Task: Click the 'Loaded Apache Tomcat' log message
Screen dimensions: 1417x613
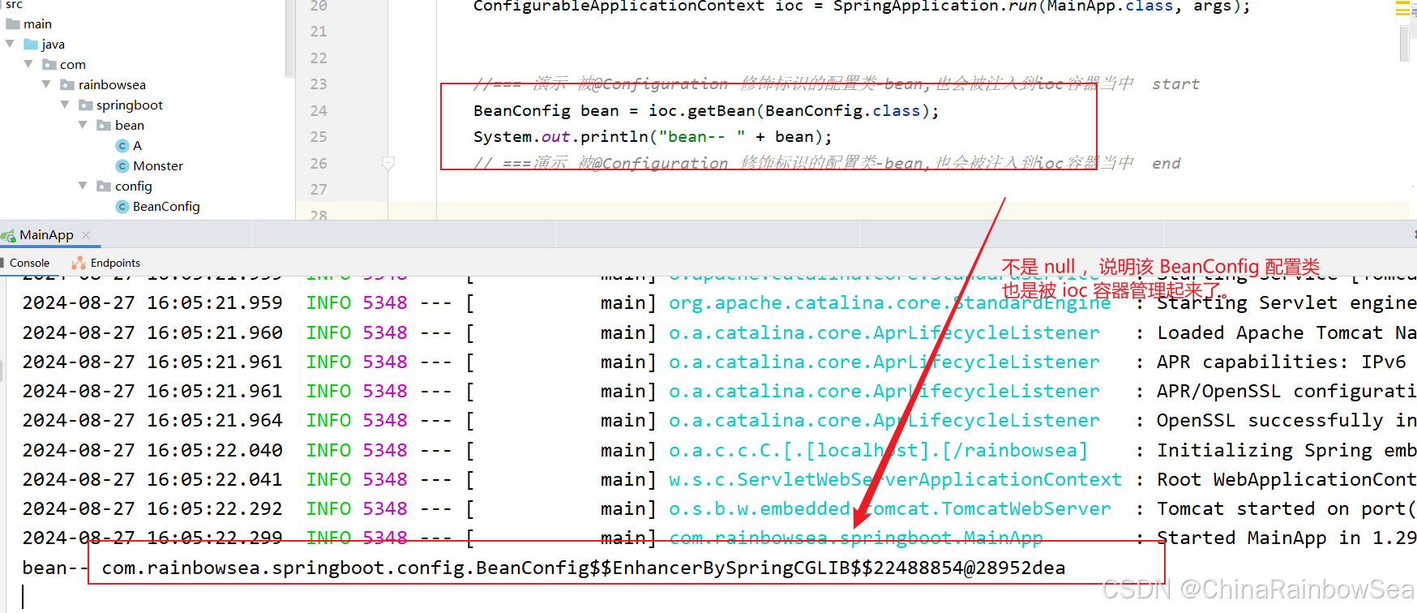Action: tap(1286, 332)
